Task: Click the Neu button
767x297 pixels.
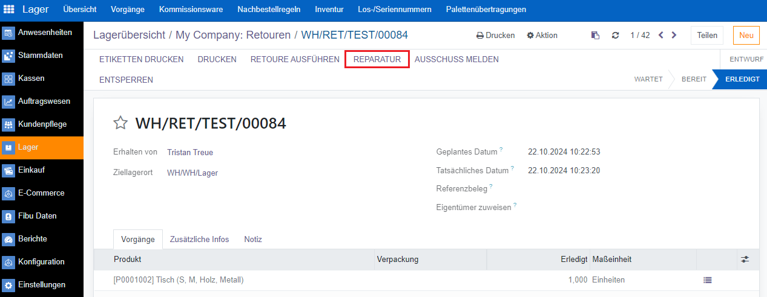Action: (x=746, y=36)
